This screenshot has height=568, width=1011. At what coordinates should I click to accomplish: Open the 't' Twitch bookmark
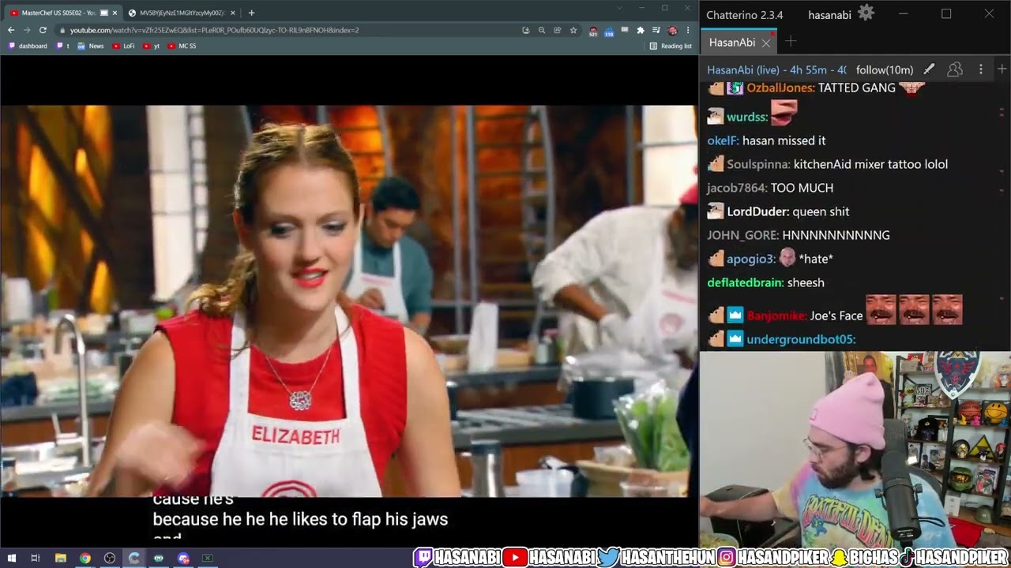tap(63, 46)
